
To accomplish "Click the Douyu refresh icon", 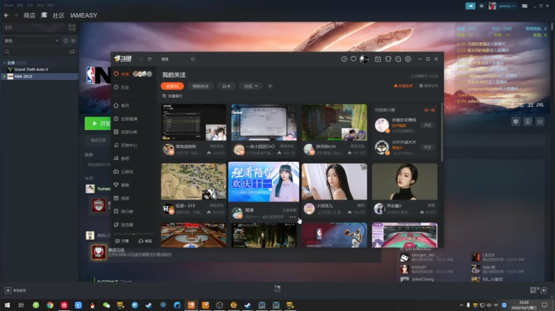I will tap(150, 59).
